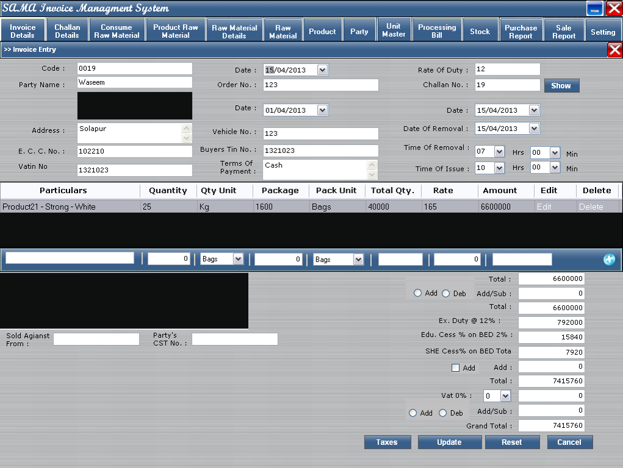623x468 pixels.
Task: Select the top Add radio button
Action: pos(418,293)
